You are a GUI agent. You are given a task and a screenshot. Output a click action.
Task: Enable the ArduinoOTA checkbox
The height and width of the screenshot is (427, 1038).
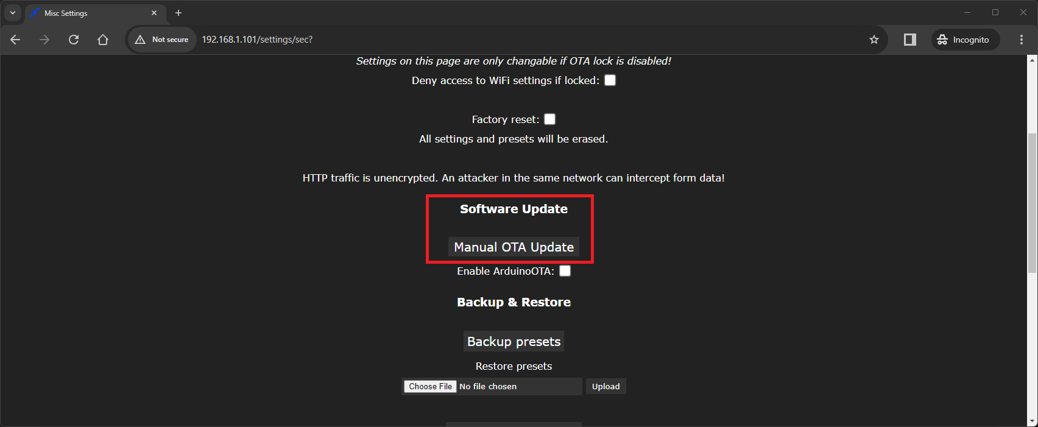tap(565, 271)
